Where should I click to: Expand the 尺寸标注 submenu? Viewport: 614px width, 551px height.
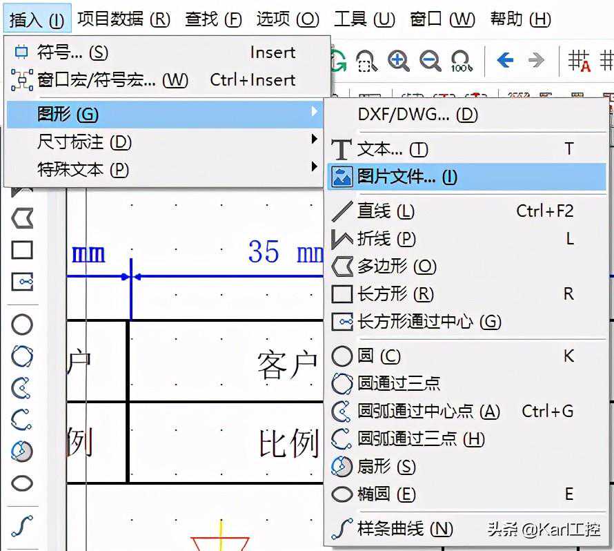[83, 142]
